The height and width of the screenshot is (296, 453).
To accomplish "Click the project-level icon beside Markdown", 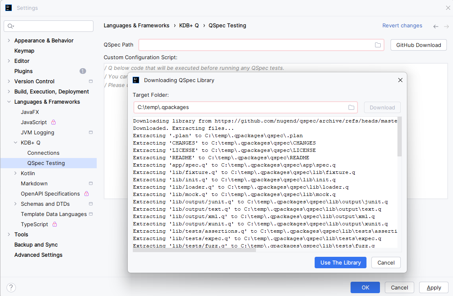I will coord(91,183).
